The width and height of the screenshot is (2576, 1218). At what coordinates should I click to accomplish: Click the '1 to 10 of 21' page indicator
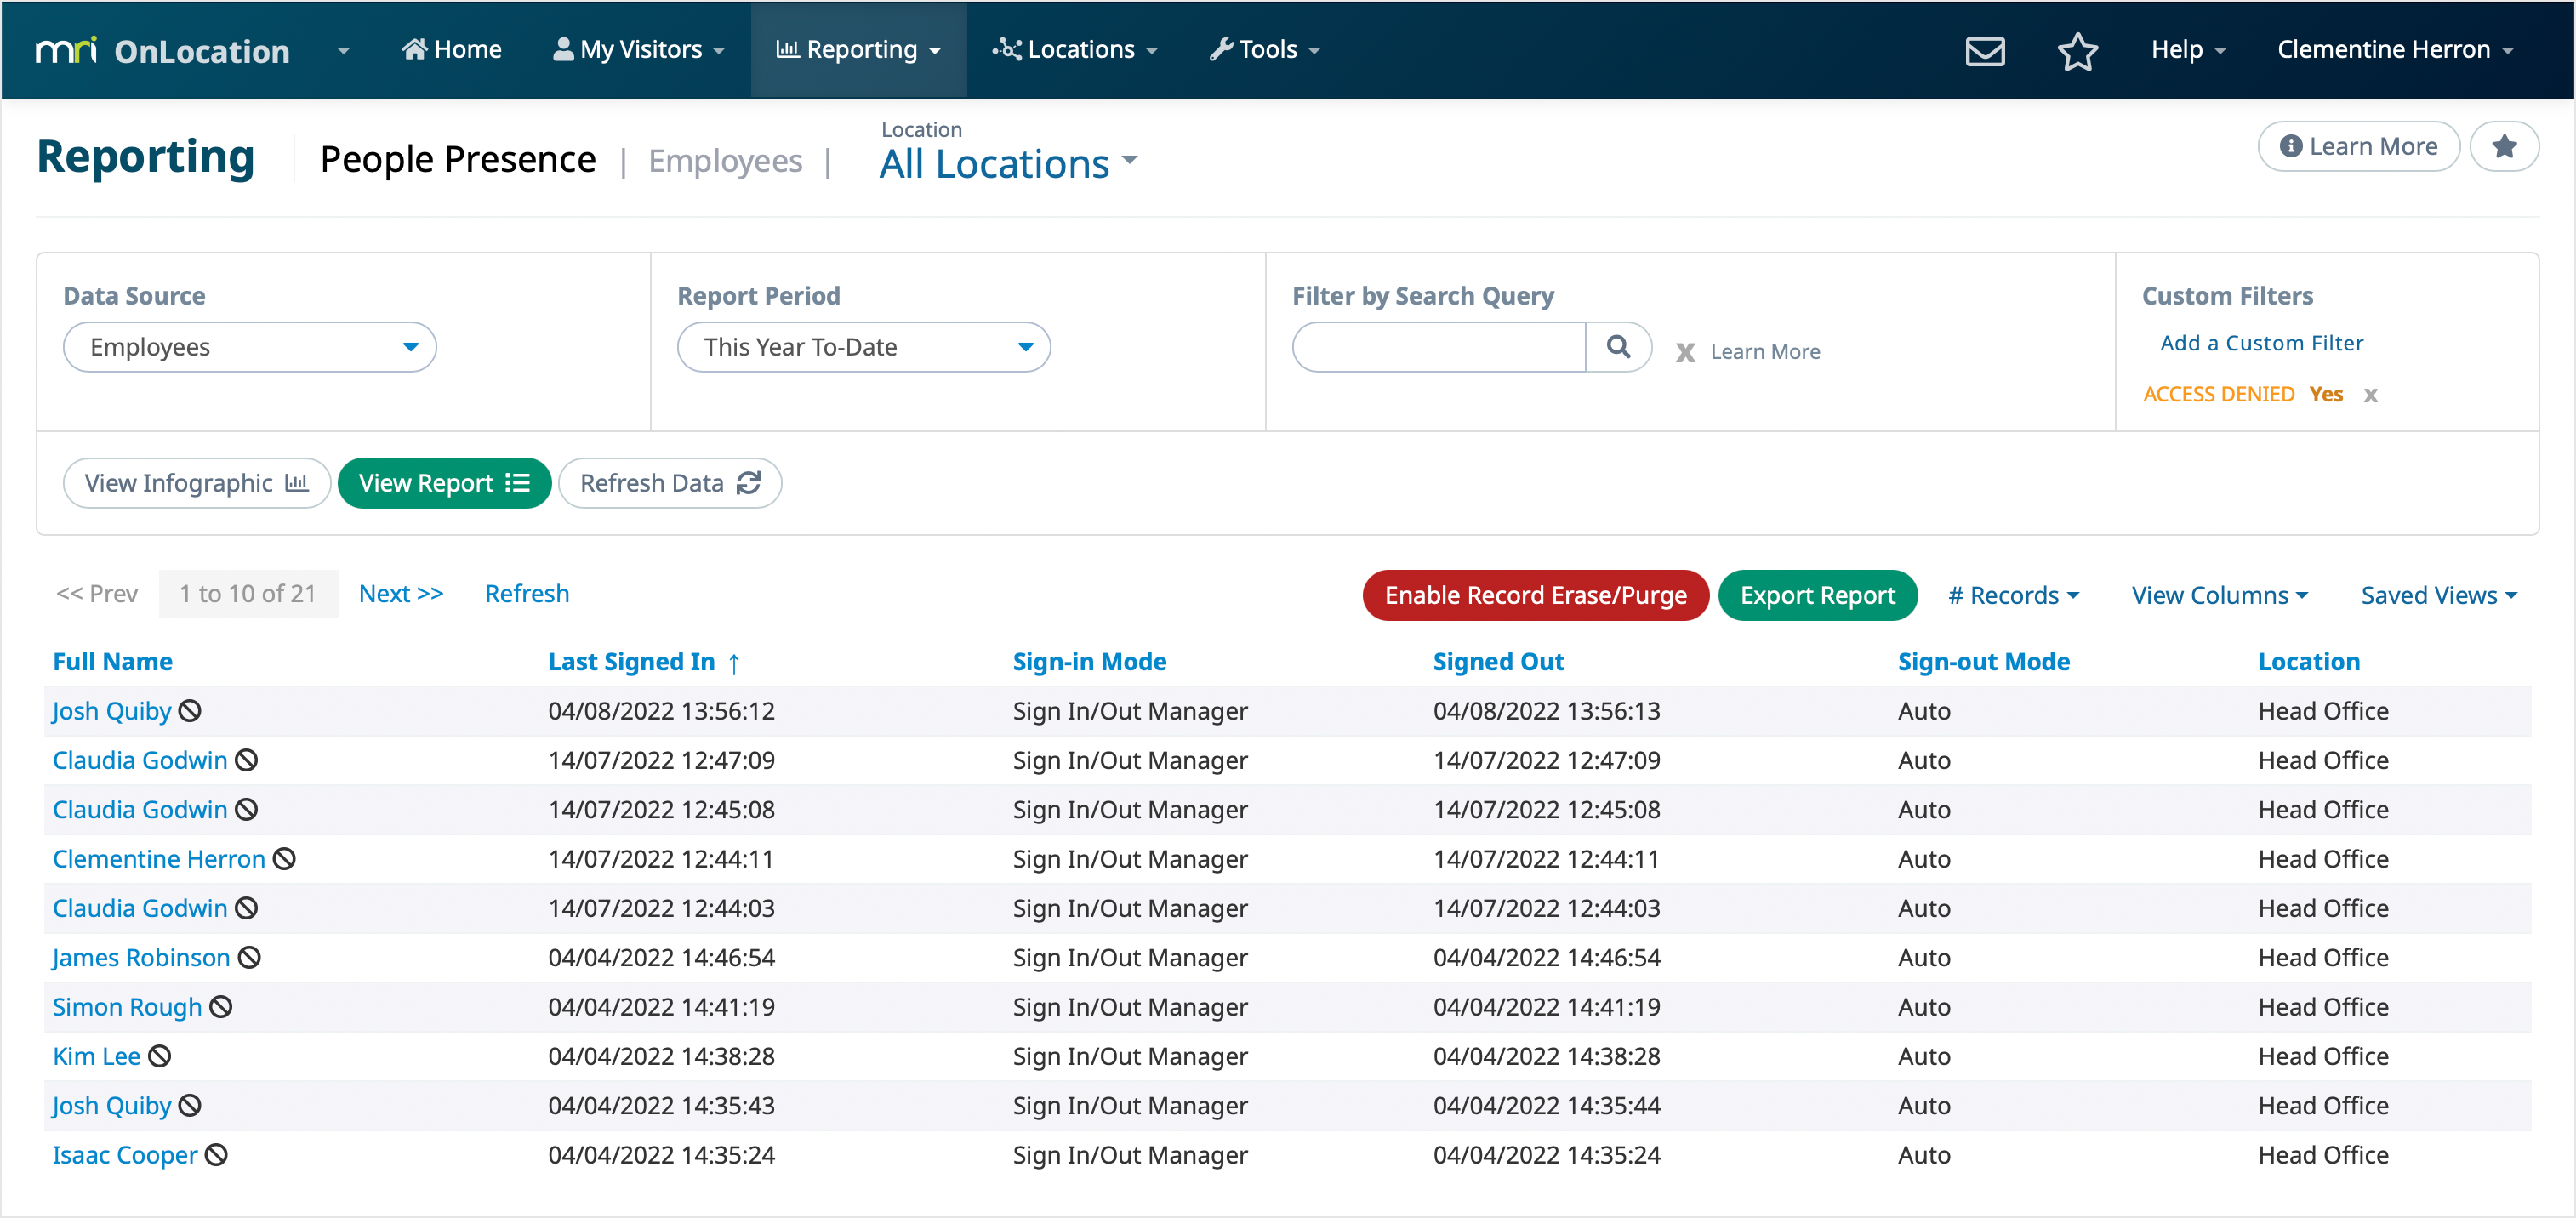click(x=248, y=594)
